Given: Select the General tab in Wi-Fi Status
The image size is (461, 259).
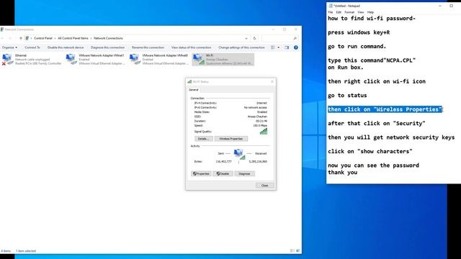Looking at the screenshot, I should coord(194,90).
